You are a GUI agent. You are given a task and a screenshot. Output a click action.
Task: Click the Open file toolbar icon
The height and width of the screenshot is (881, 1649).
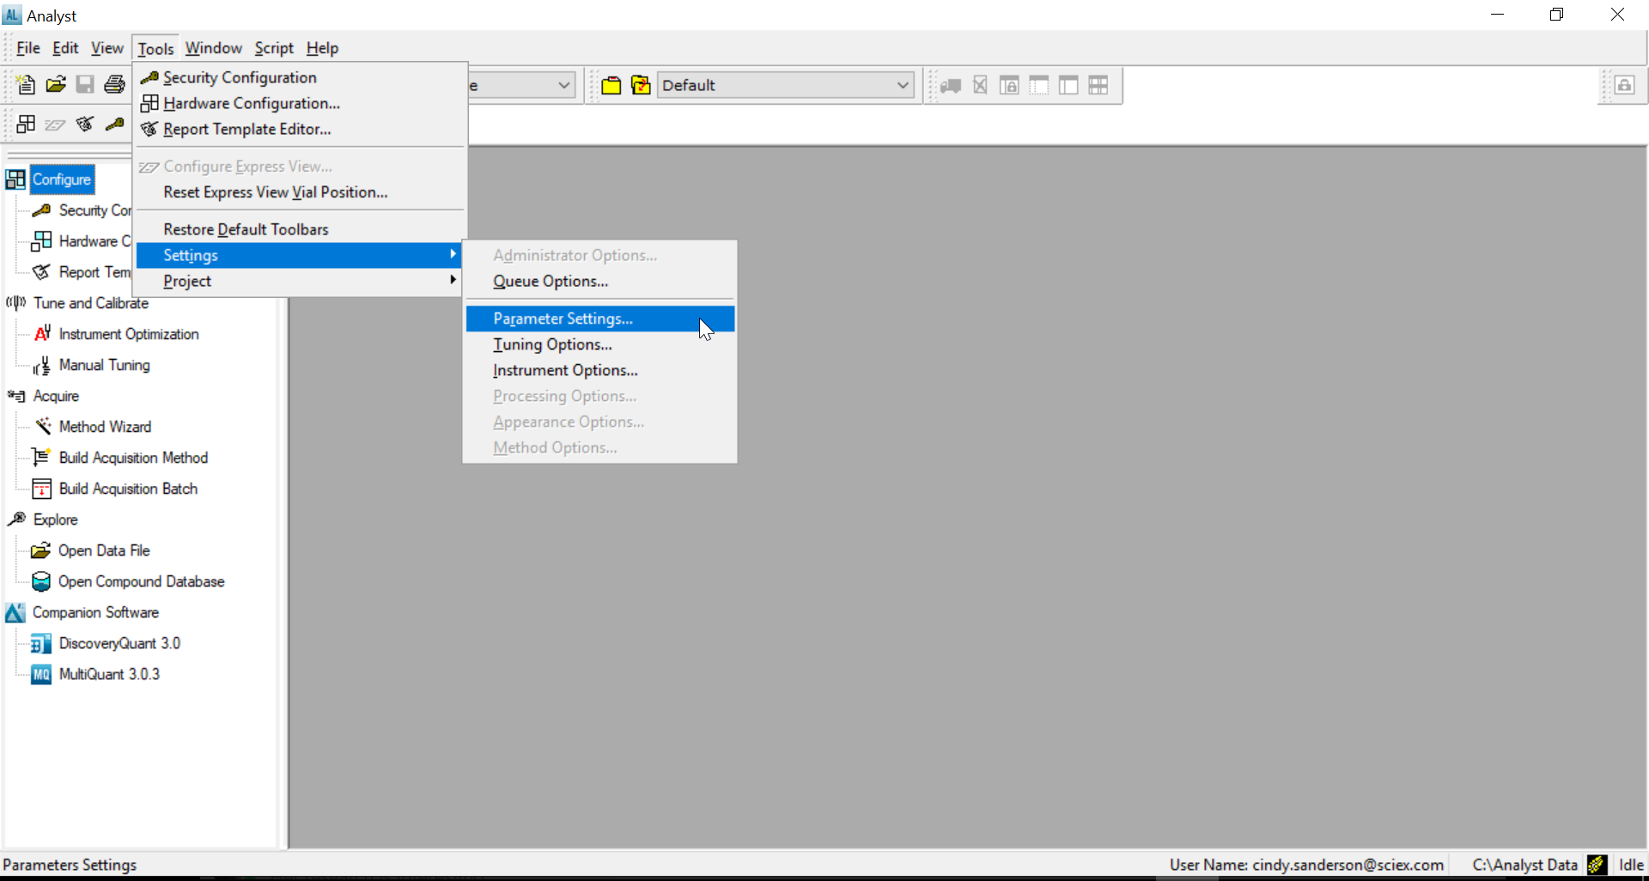tap(56, 84)
